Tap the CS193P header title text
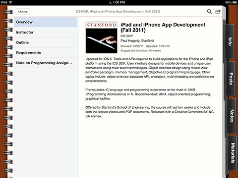Screen dimensions: 238x178 click(118, 11)
